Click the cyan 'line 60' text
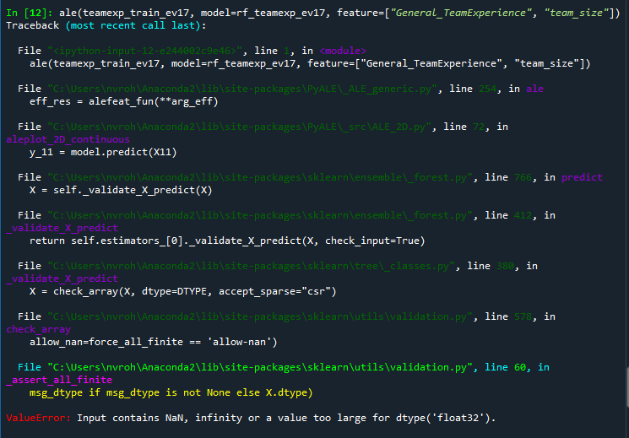629x438 pixels. coord(506,367)
